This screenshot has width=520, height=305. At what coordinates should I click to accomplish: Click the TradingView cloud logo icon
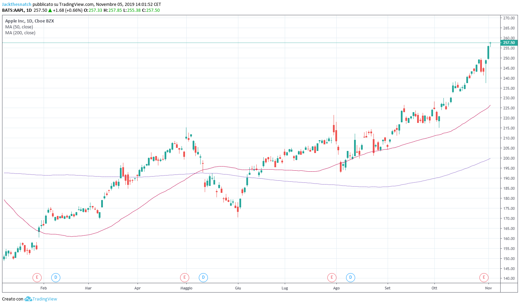[28, 299]
